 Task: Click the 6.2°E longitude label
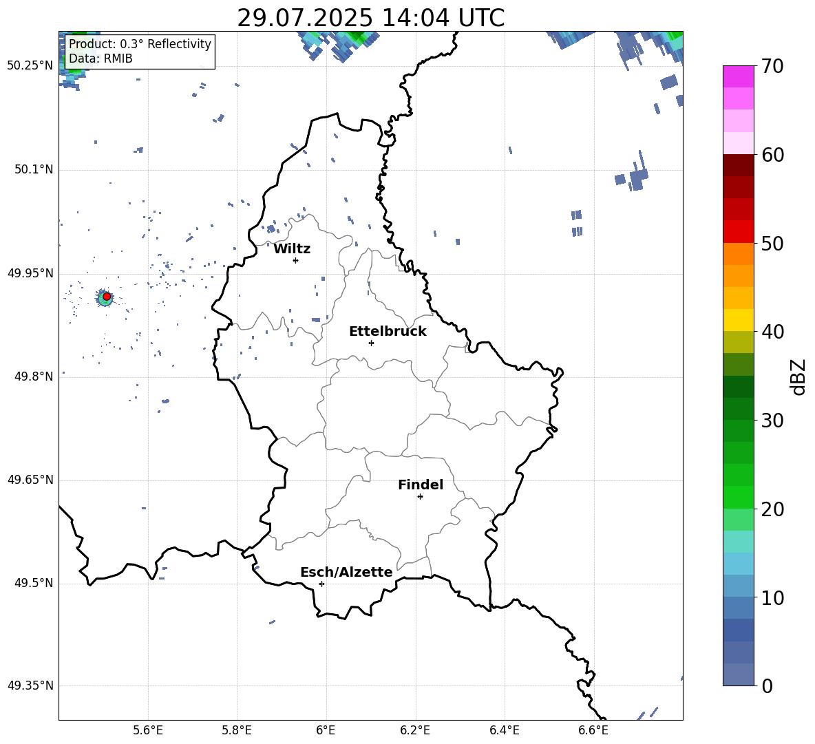coord(415,730)
